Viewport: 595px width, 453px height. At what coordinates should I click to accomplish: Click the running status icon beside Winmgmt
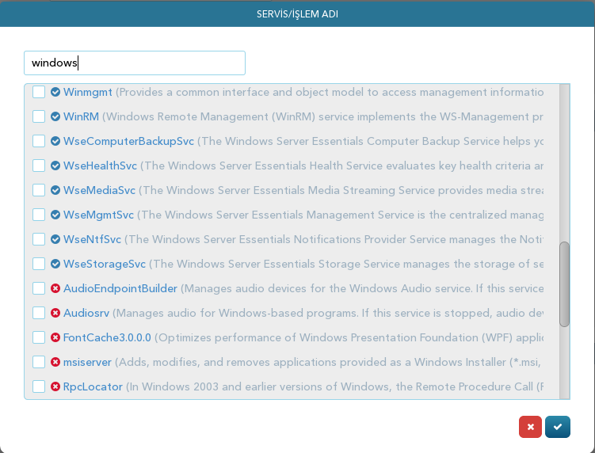point(55,92)
